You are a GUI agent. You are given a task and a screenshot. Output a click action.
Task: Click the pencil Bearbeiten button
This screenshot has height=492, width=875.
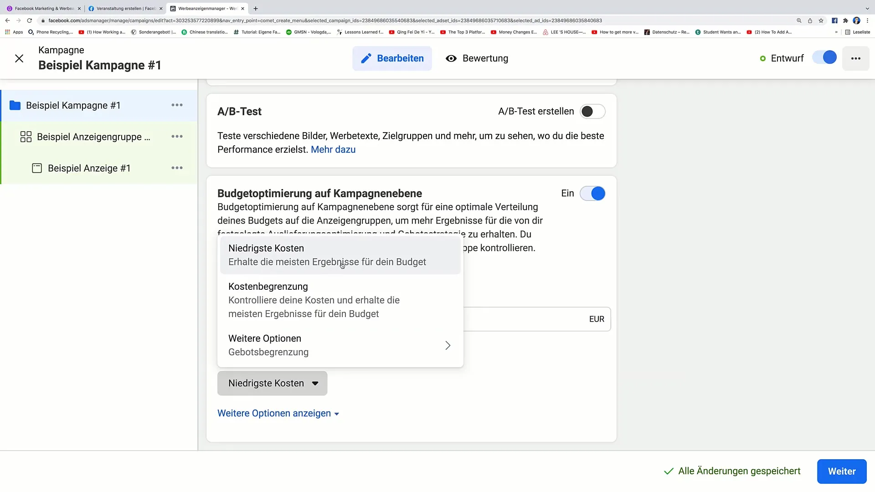tap(392, 58)
